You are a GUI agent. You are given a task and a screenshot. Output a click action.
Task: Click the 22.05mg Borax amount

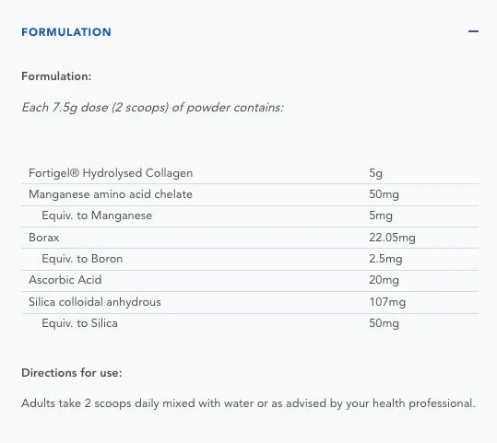point(392,238)
